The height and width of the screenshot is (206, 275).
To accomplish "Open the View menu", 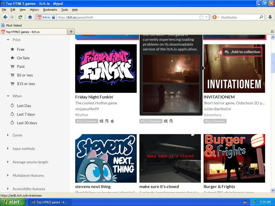I will [x=23, y=10].
